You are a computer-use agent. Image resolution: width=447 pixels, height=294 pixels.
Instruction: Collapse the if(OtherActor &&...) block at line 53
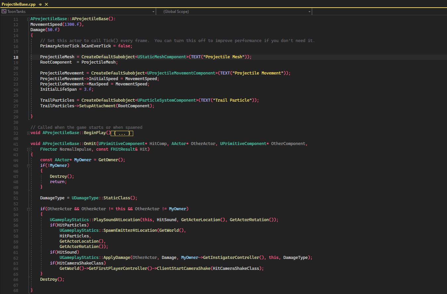28,209
